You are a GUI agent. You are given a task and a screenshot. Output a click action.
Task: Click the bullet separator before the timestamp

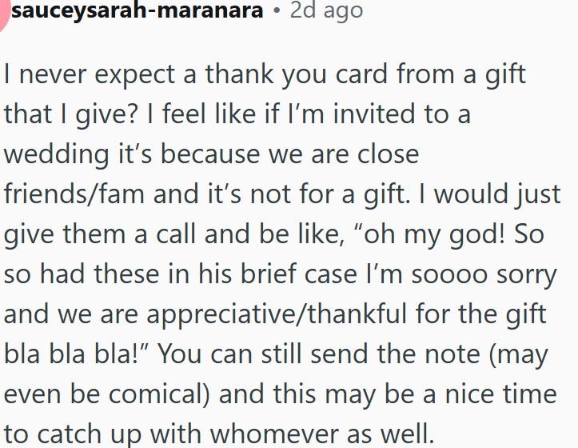[x=276, y=11]
